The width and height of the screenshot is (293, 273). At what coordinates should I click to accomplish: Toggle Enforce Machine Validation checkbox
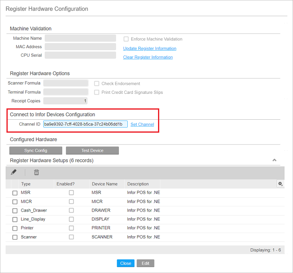pyautogui.click(x=126, y=39)
